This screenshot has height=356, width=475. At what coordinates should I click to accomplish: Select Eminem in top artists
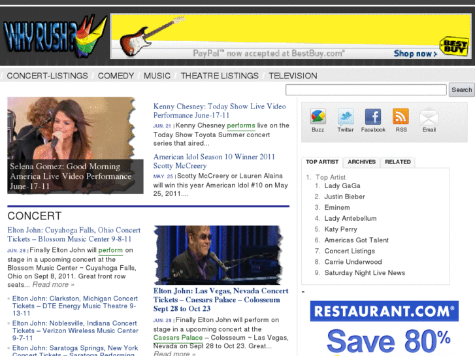pyautogui.click(x=337, y=208)
